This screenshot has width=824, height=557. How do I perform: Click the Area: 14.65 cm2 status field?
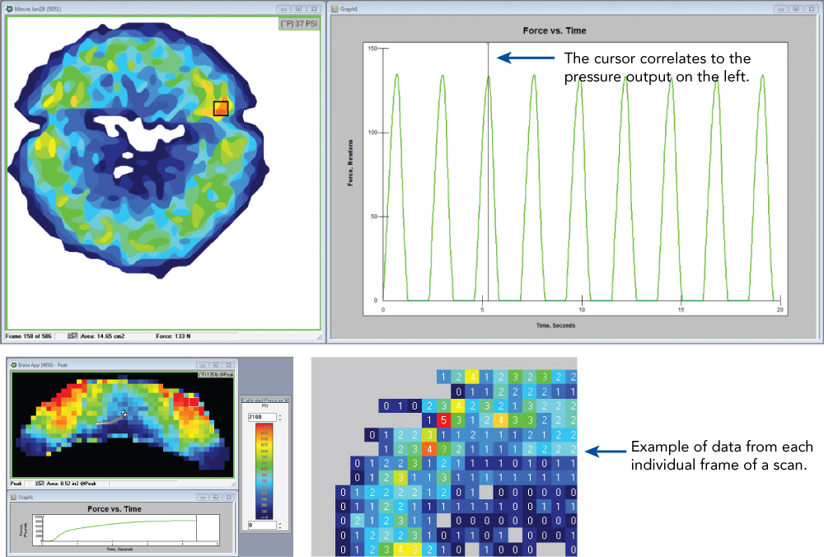pos(103,334)
